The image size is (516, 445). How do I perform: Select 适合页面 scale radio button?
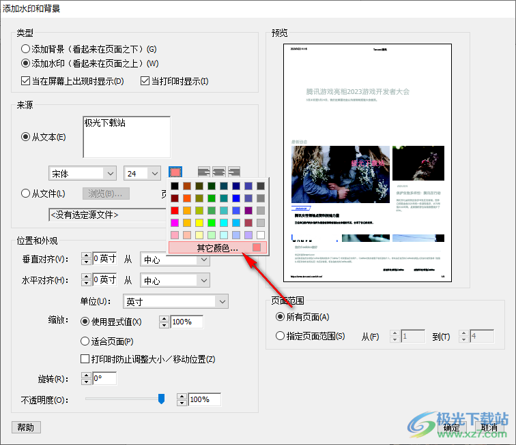pyautogui.click(x=85, y=341)
